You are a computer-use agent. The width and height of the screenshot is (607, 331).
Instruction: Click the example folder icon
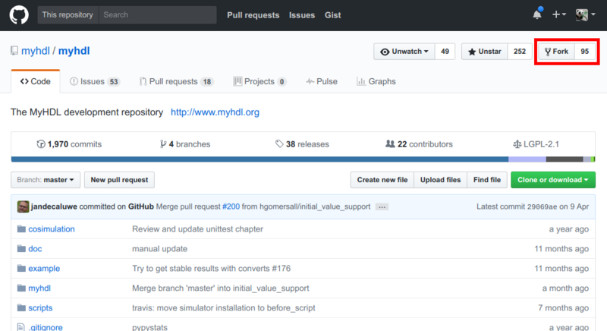(21, 268)
